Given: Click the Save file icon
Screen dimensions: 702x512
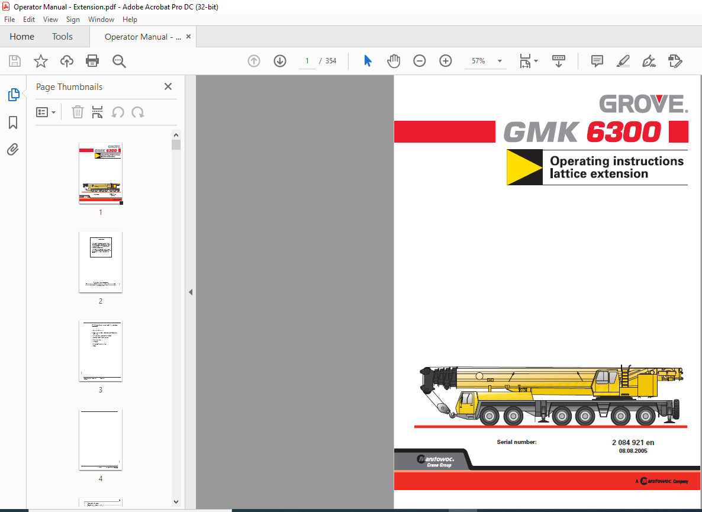Looking at the screenshot, I should 15,61.
